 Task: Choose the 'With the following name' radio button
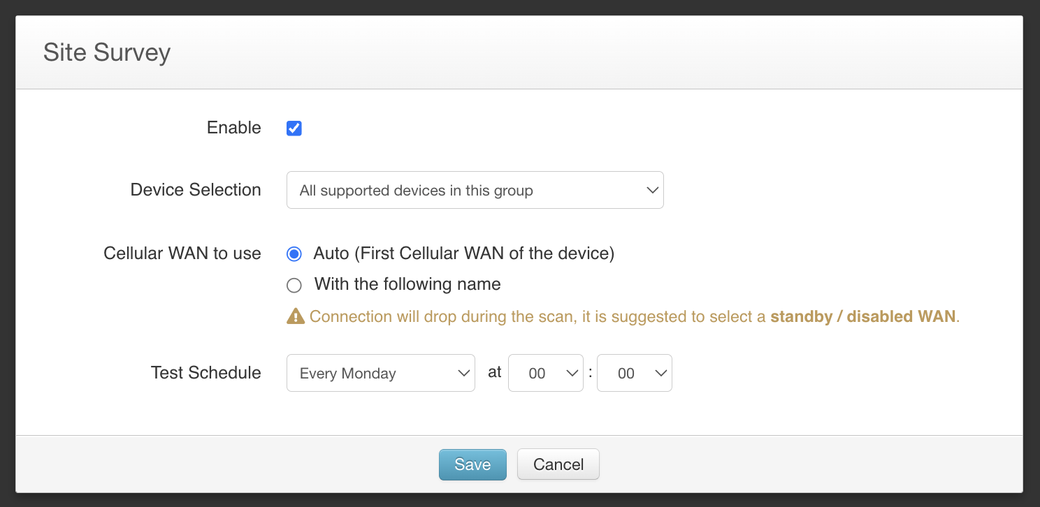click(x=294, y=285)
